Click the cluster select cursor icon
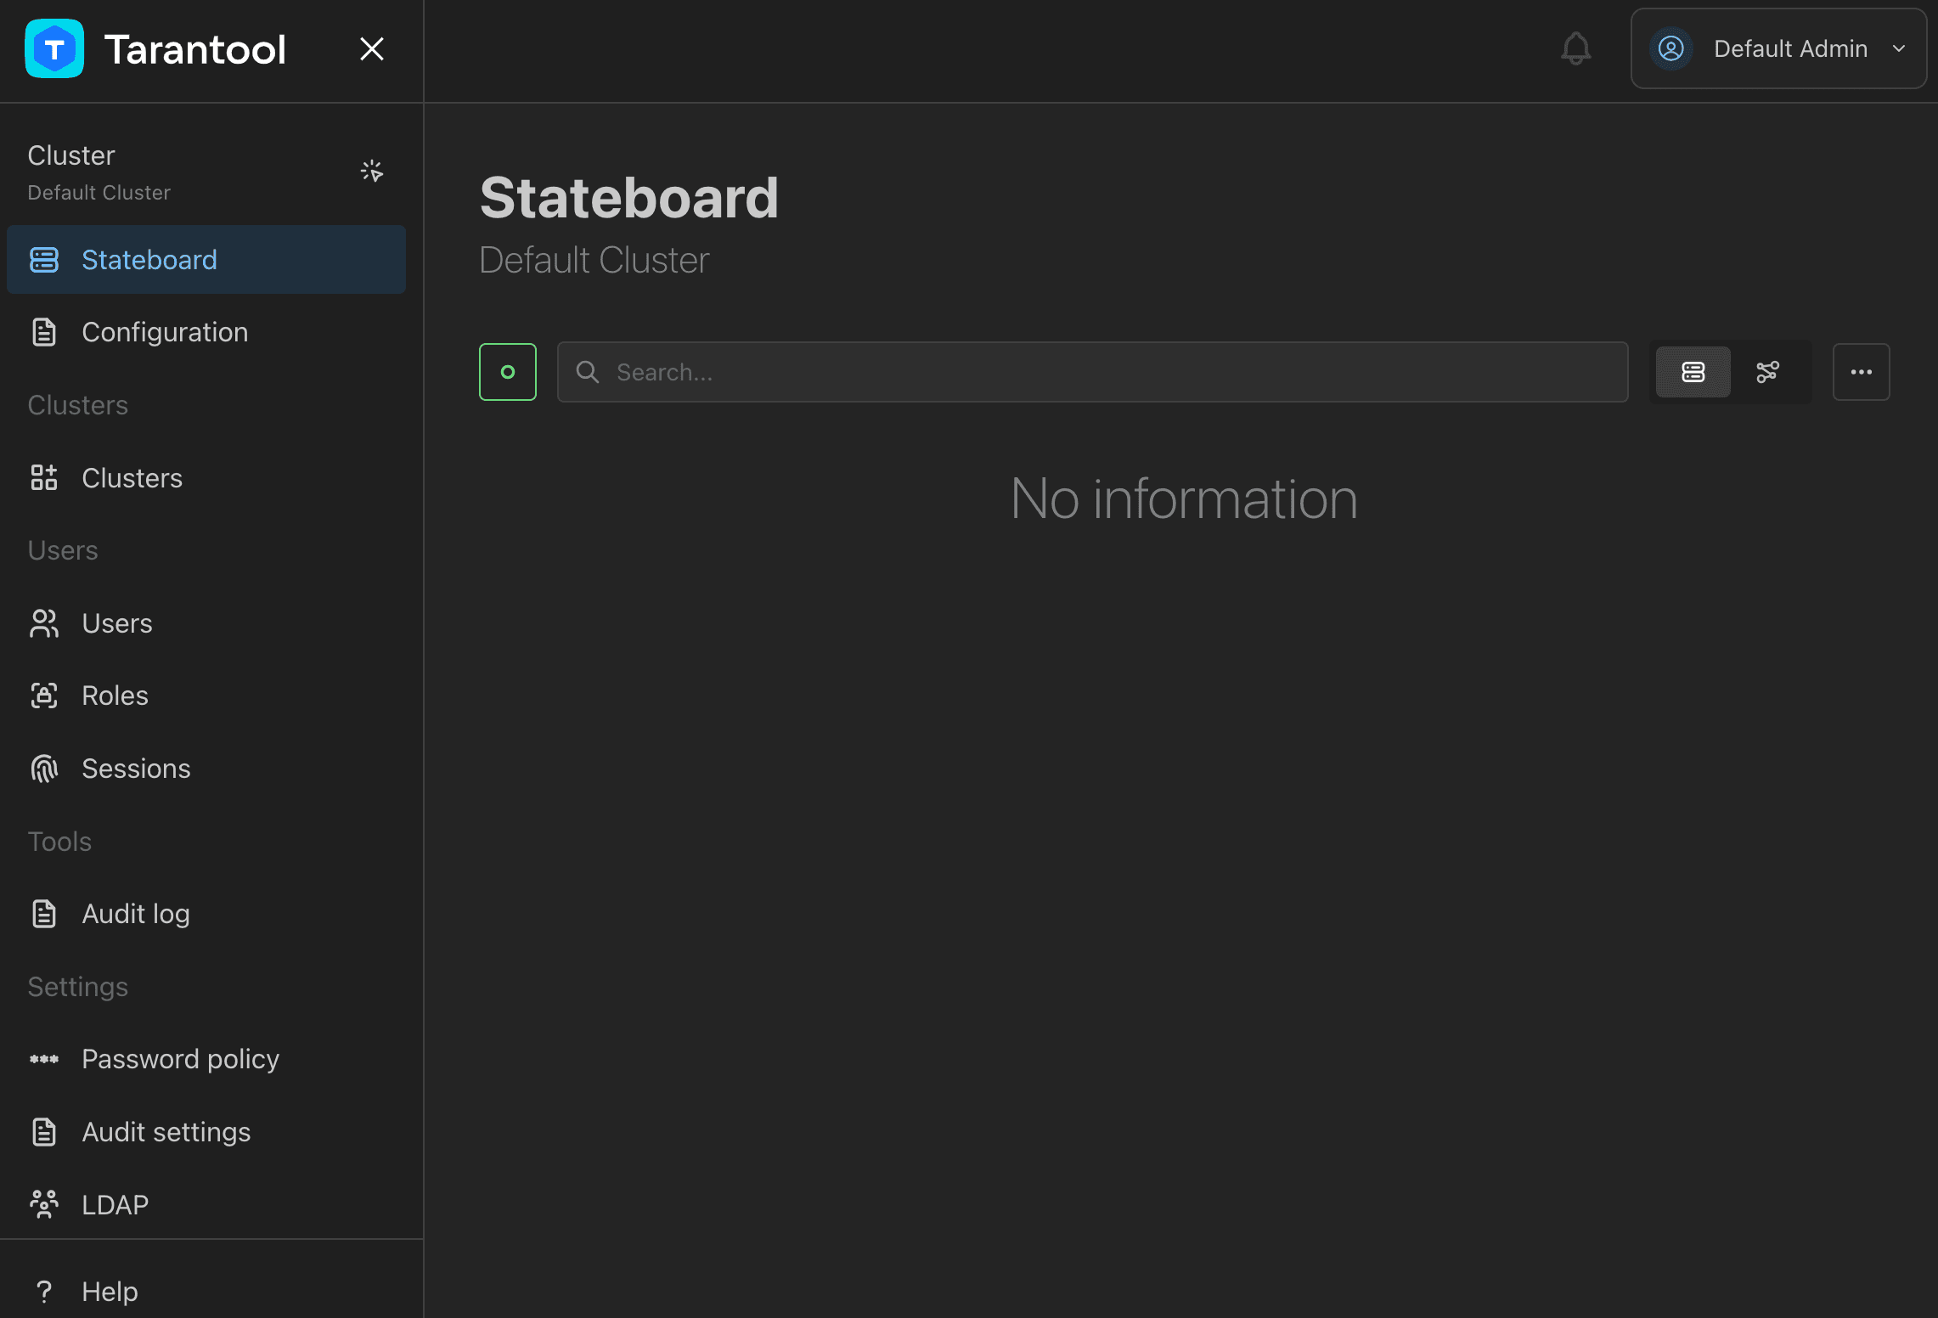 tap(371, 171)
